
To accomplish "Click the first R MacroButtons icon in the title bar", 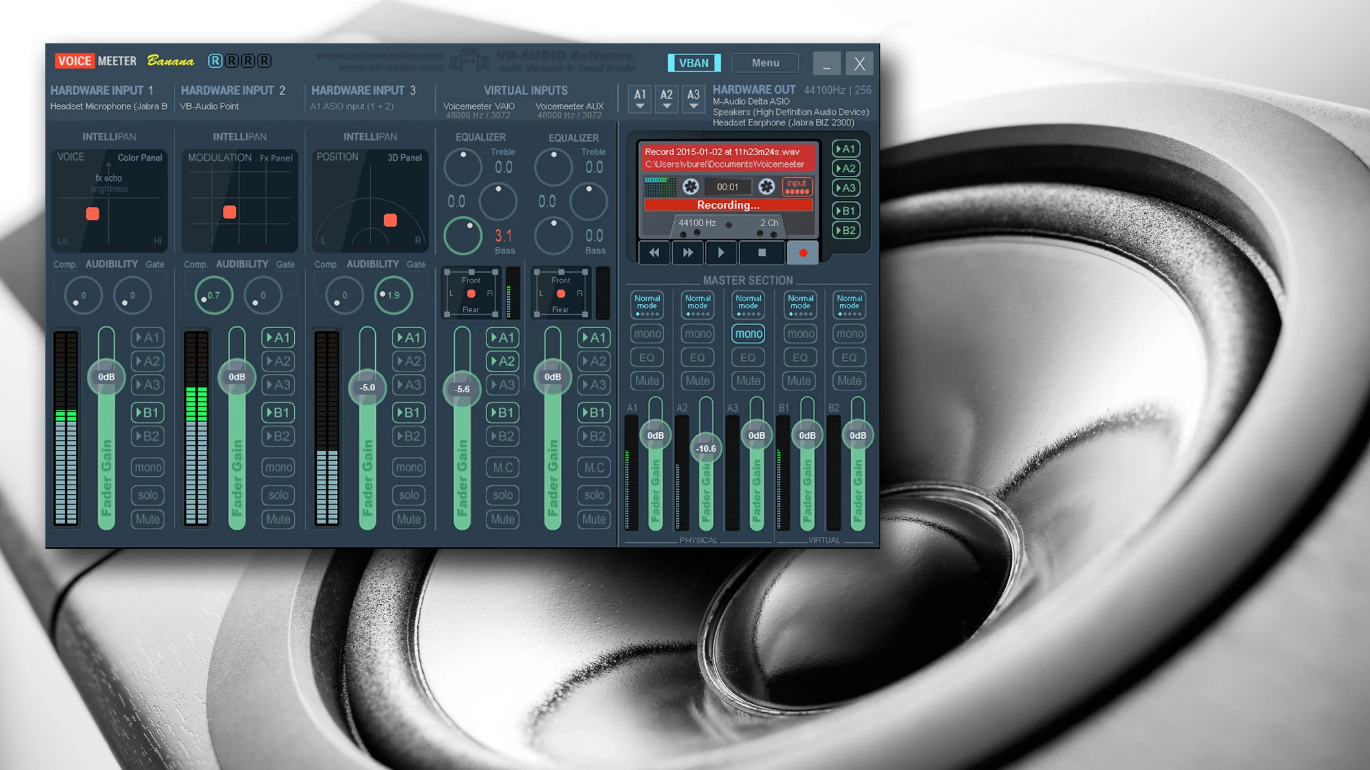I will point(215,61).
